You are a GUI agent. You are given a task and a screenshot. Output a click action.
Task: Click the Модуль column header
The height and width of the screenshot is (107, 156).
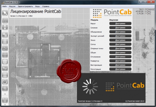click(x=94, y=20)
